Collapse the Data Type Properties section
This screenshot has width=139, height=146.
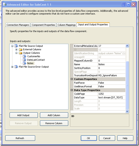72,90
